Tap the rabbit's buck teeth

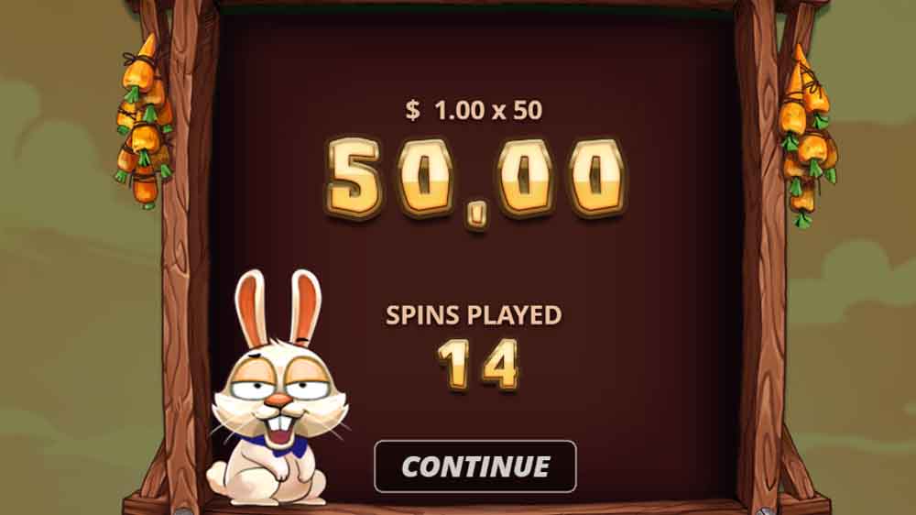tap(281, 422)
